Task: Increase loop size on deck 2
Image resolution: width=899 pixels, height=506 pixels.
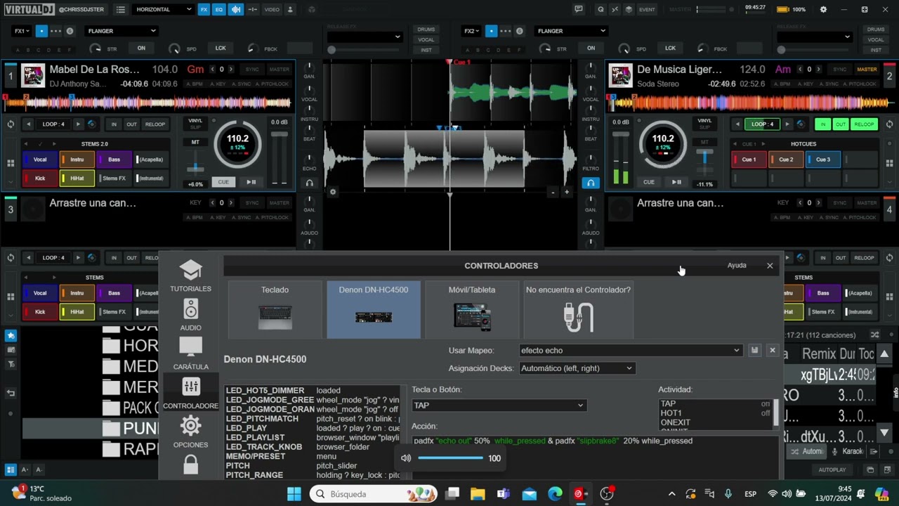Action: point(787,124)
